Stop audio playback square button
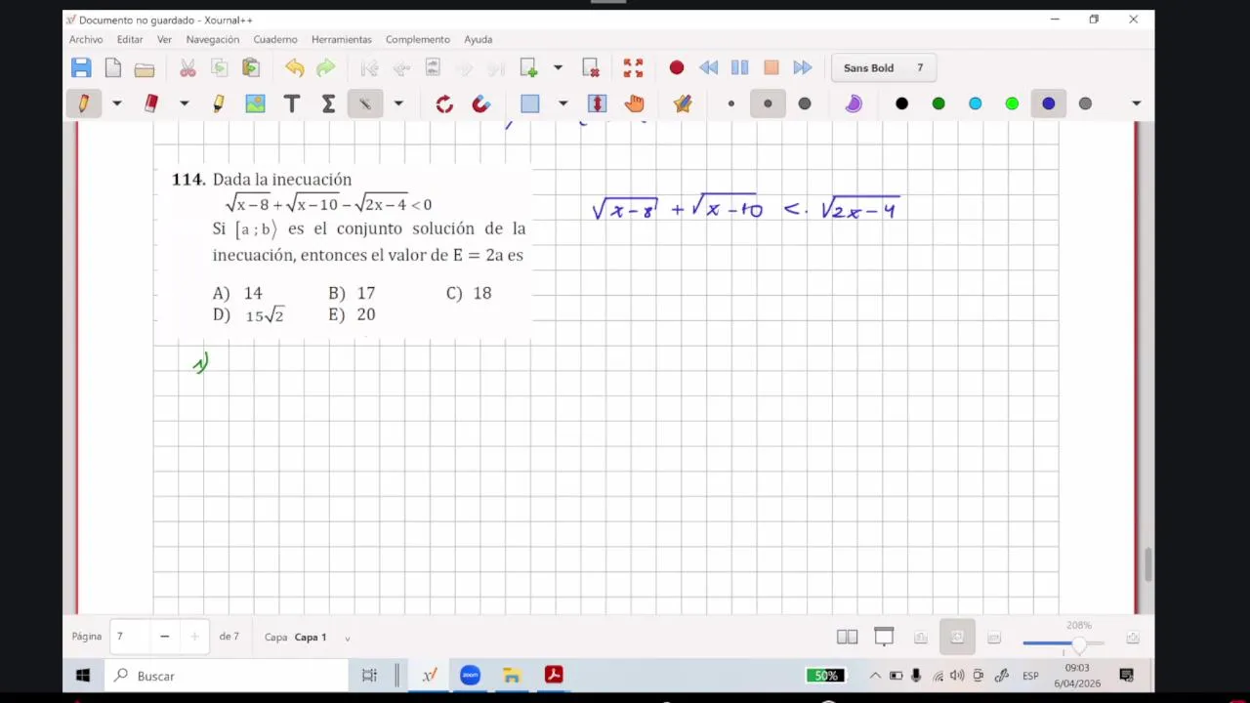This screenshot has height=703, width=1250. [x=771, y=67]
